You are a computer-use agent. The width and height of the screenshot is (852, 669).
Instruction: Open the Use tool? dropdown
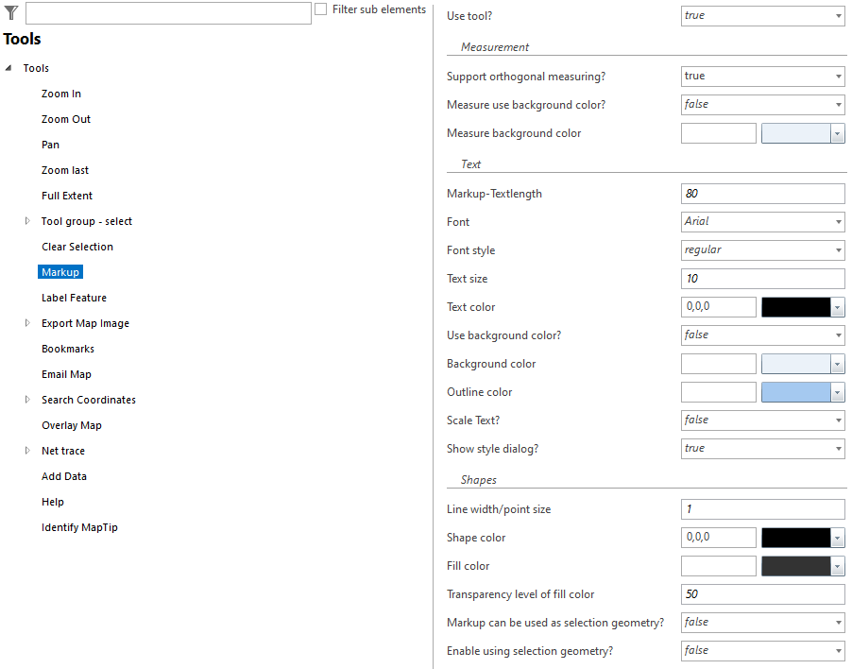[x=835, y=15]
